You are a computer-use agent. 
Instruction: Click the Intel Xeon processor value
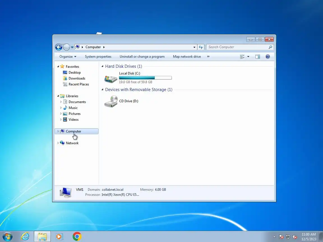point(120,195)
